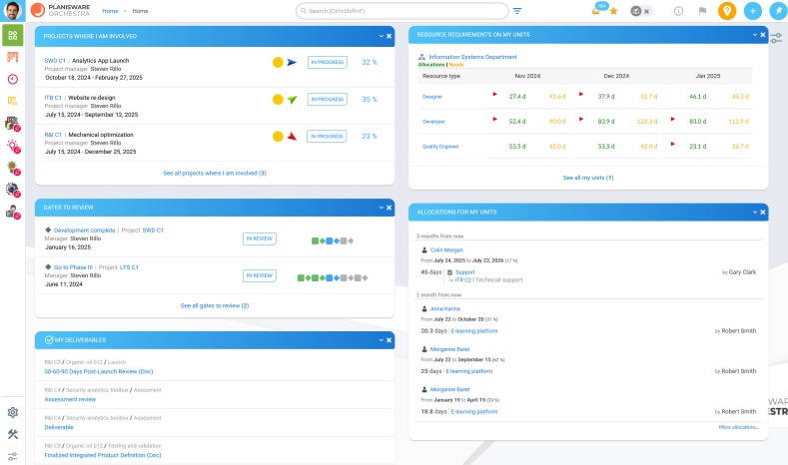788x465 pixels.
Task: Open 30-60-90 Days Post-Launch Review deliverable
Action: (x=99, y=371)
